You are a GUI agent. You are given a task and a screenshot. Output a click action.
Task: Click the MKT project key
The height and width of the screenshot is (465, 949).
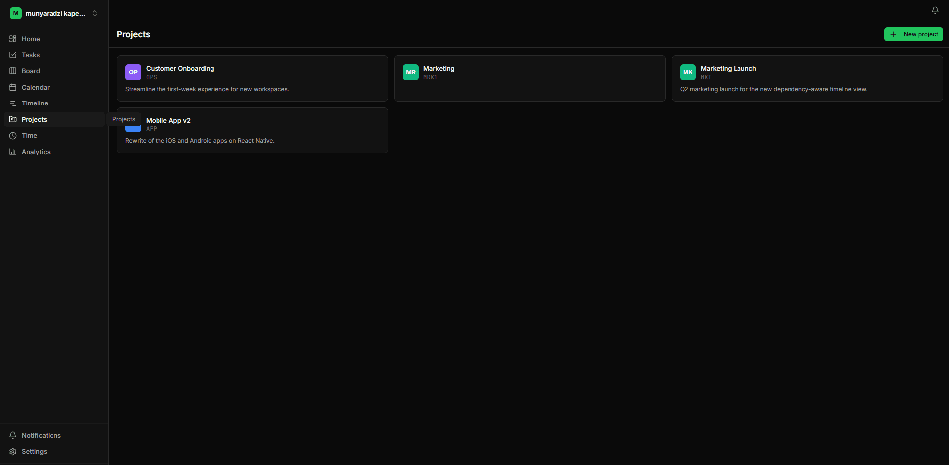(706, 77)
